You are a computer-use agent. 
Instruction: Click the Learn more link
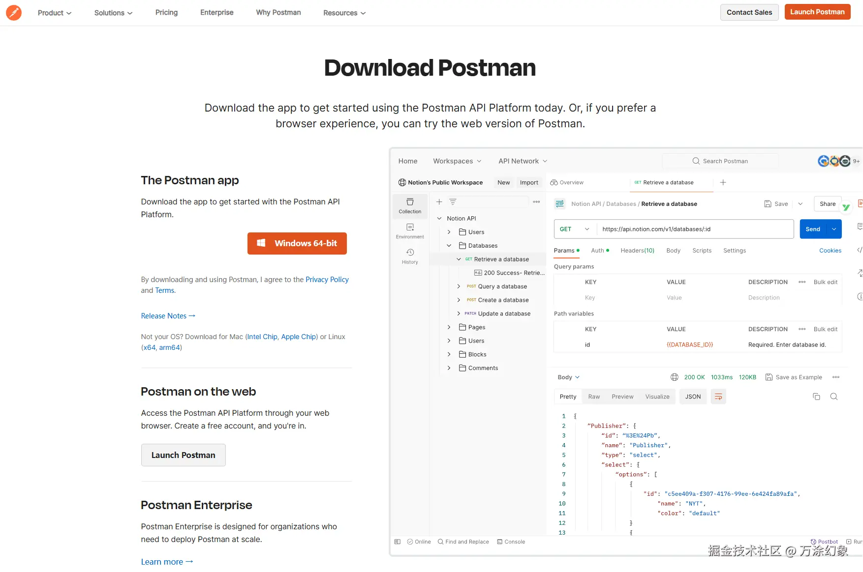point(167,562)
